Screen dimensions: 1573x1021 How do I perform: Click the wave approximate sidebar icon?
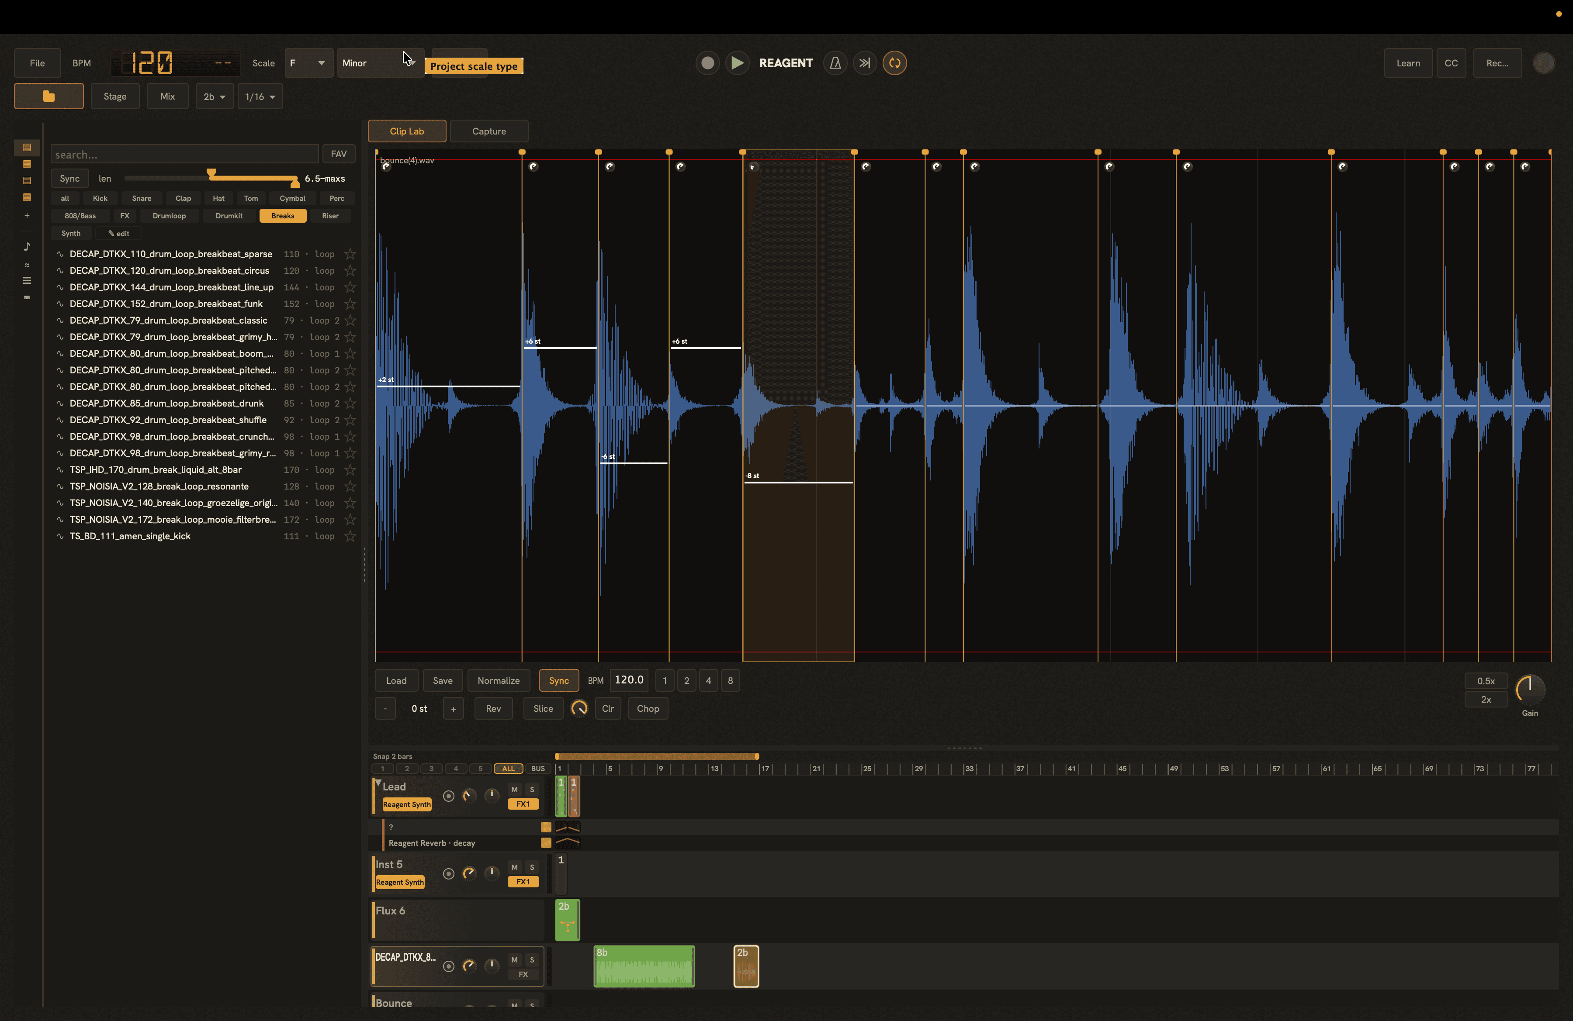[27, 265]
